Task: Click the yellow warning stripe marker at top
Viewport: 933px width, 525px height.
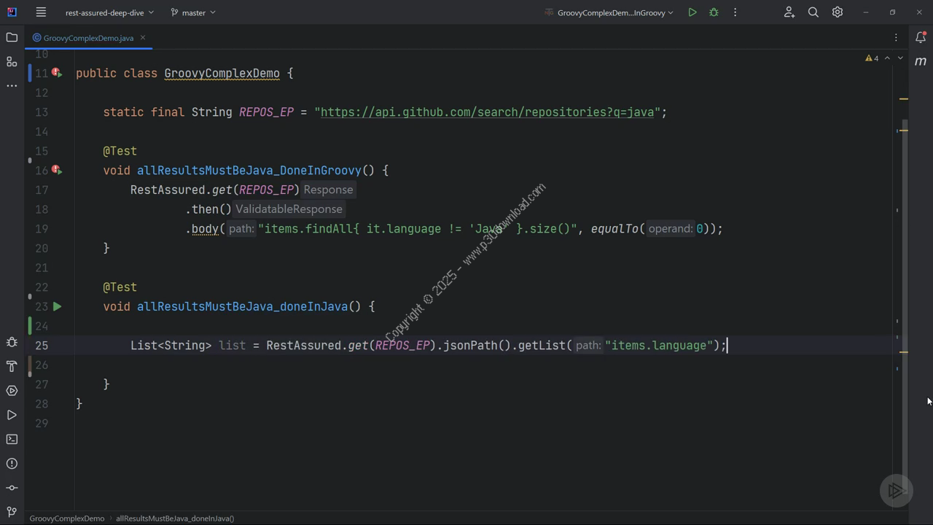Action: pyautogui.click(x=904, y=98)
